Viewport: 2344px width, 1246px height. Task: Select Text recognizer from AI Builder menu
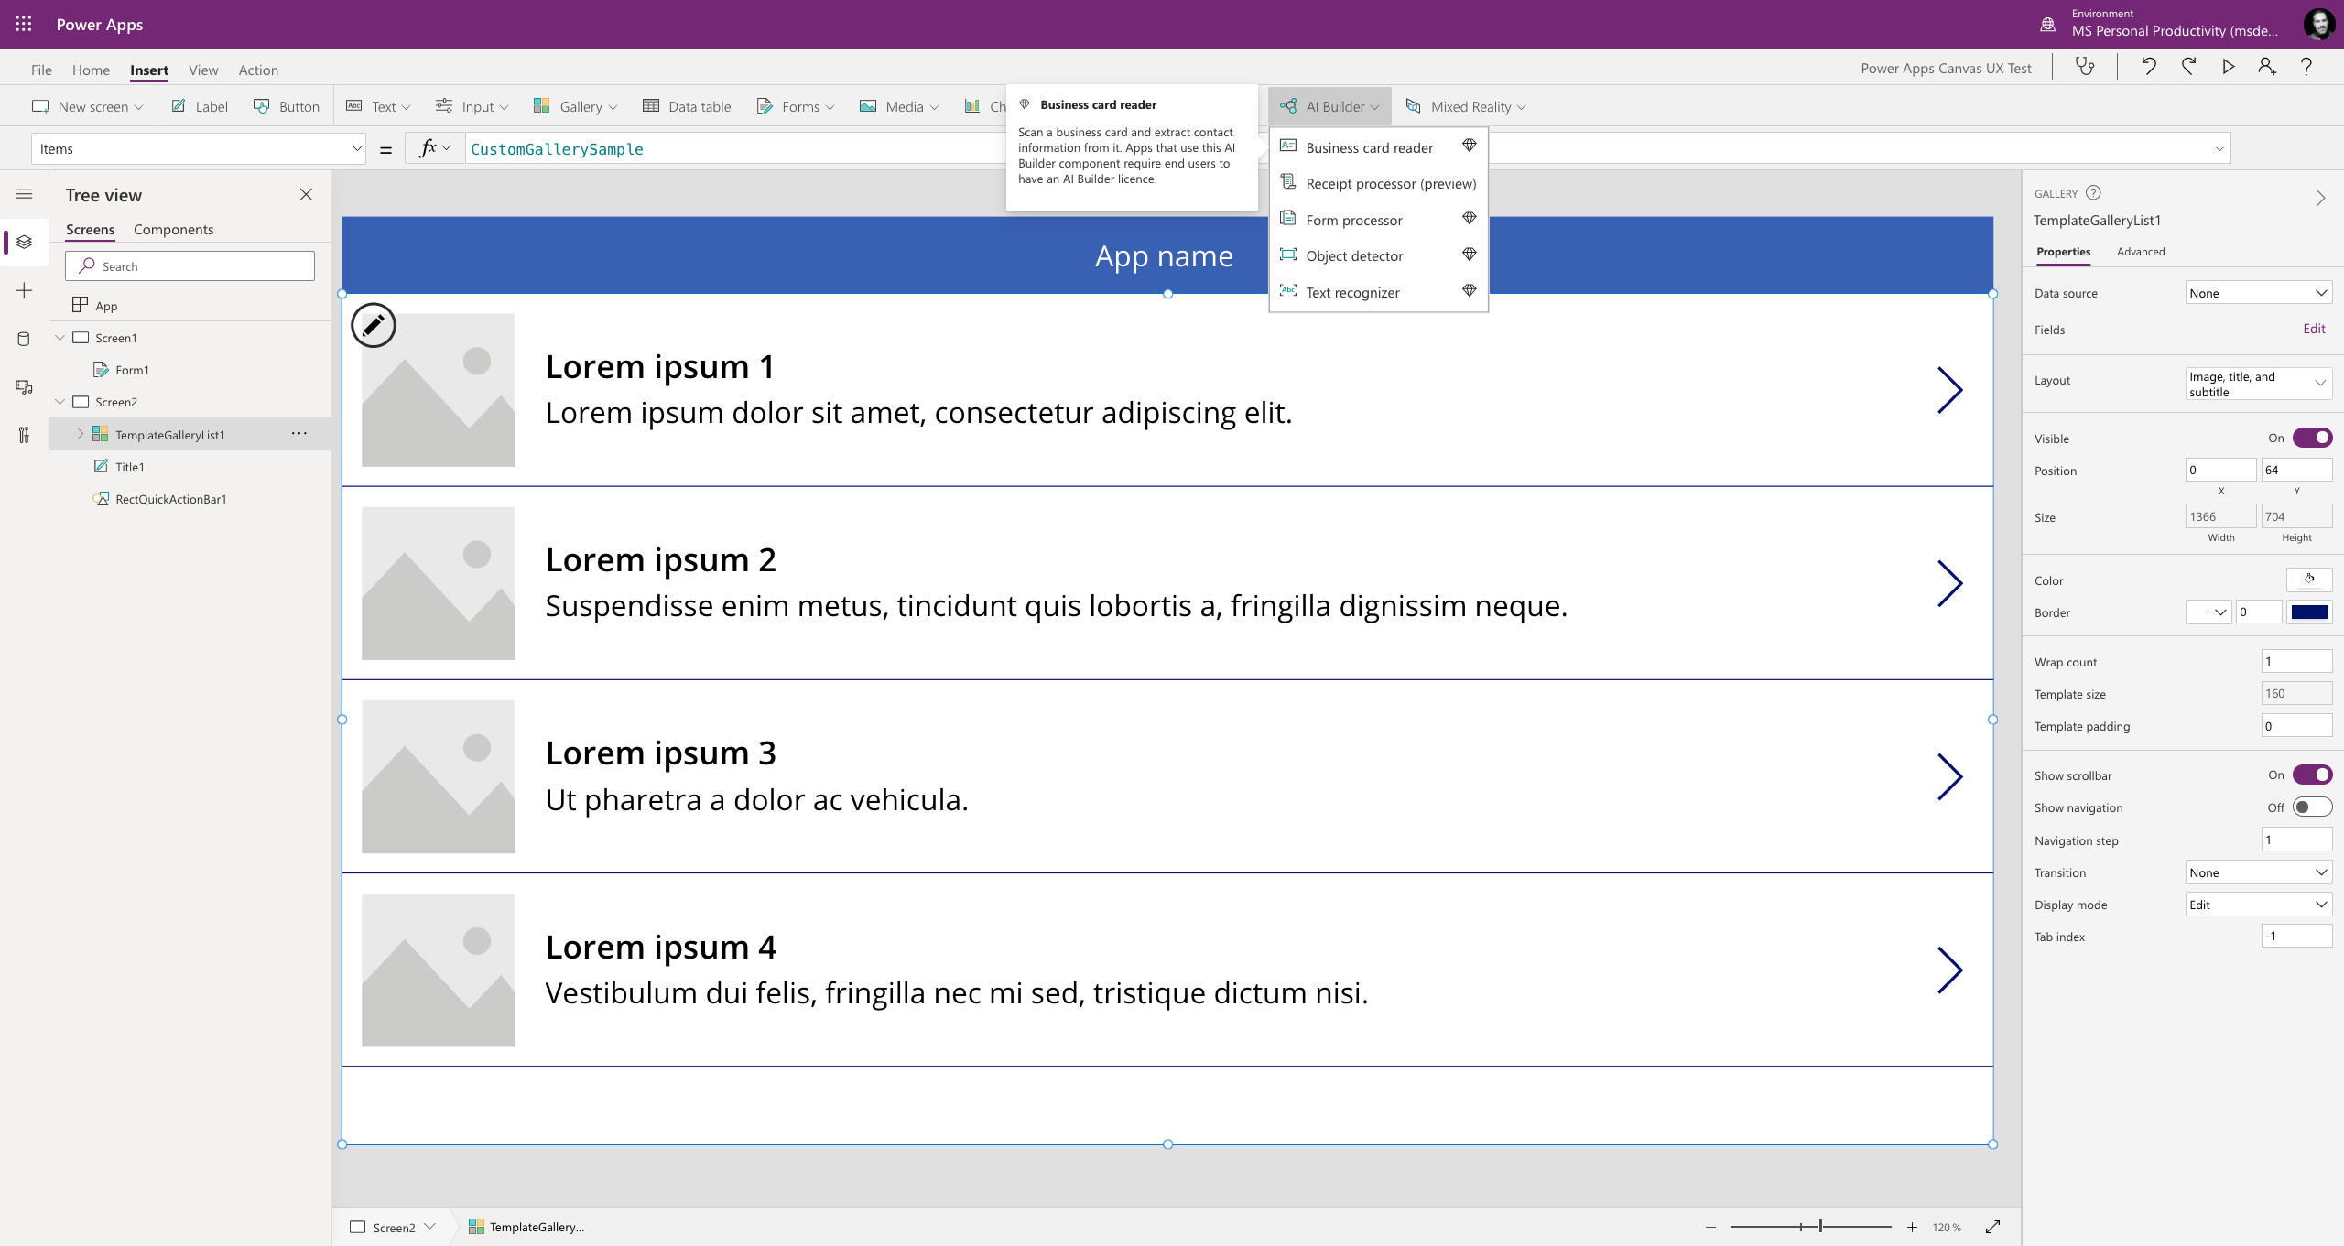[1353, 291]
